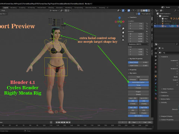Collapse Rig Main Properties section
This screenshot has height=134, width=179.
(x=135, y=59)
